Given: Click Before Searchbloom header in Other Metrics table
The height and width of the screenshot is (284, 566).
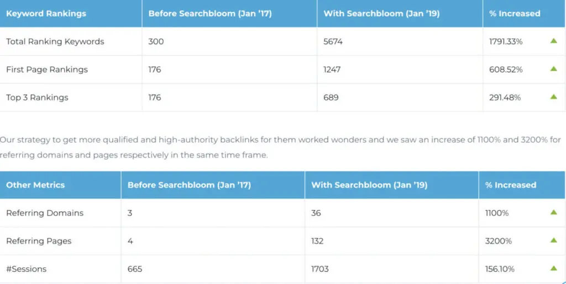Looking at the screenshot, I should pos(189,185).
